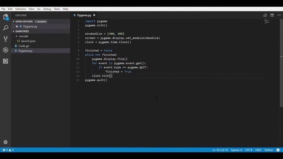The width and height of the screenshot is (283, 159).
Task: Click the clock = pygame.time.Clock() line
Action: click(x=108, y=42)
